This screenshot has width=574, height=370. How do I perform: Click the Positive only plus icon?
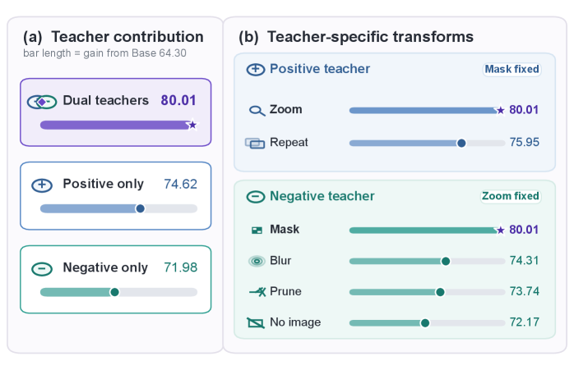pyautogui.click(x=42, y=185)
